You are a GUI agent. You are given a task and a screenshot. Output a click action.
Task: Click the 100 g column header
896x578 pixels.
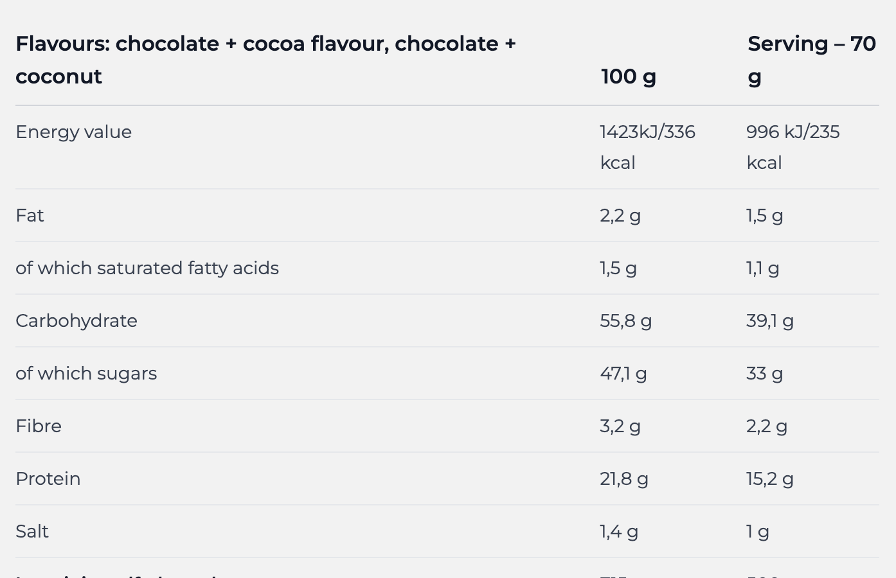(628, 76)
